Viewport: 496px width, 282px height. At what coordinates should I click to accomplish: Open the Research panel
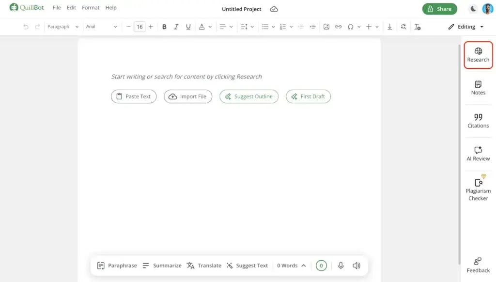(x=478, y=55)
